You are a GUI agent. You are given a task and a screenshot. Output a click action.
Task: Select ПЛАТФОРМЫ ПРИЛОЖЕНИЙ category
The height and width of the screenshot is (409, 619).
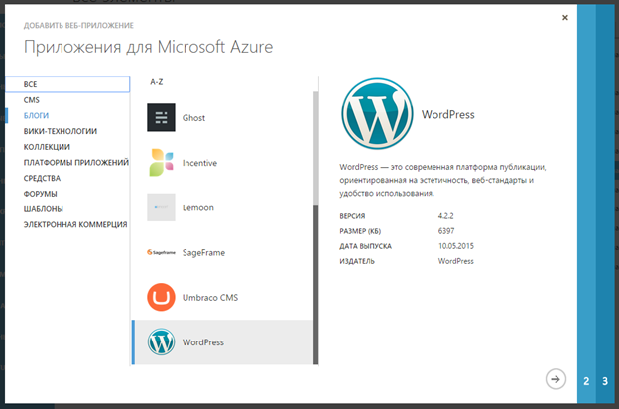(x=76, y=163)
